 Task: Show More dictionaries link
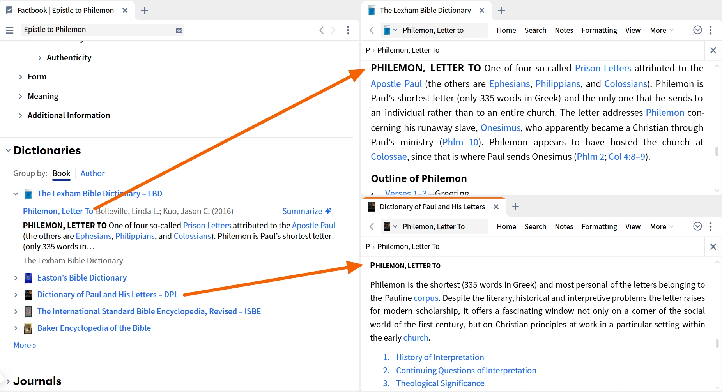pos(25,345)
